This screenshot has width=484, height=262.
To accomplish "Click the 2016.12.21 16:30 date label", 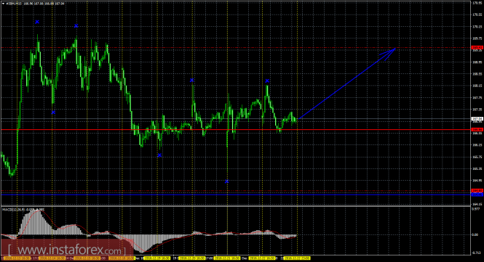I will point(227,258).
